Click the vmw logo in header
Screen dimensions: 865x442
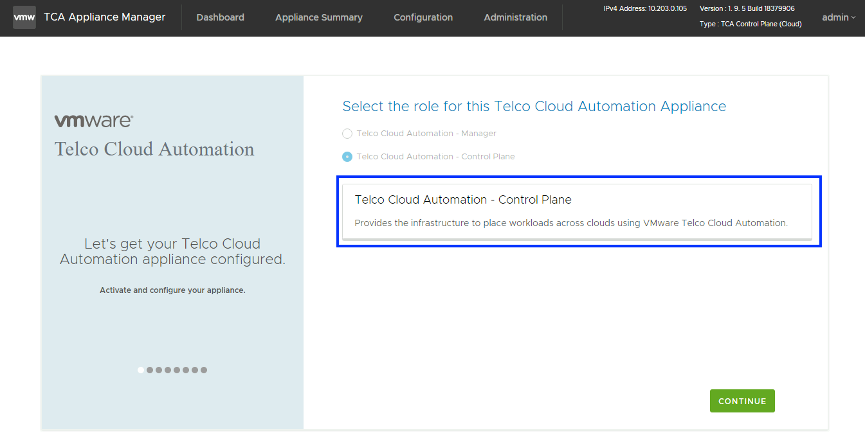24,17
